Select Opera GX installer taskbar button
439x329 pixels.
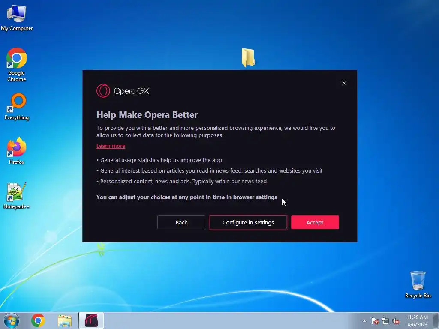[91, 320]
